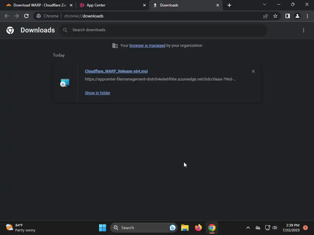Image resolution: width=314 pixels, height=235 pixels.
Task: Expand the tab search chevron
Action: coord(265,4)
